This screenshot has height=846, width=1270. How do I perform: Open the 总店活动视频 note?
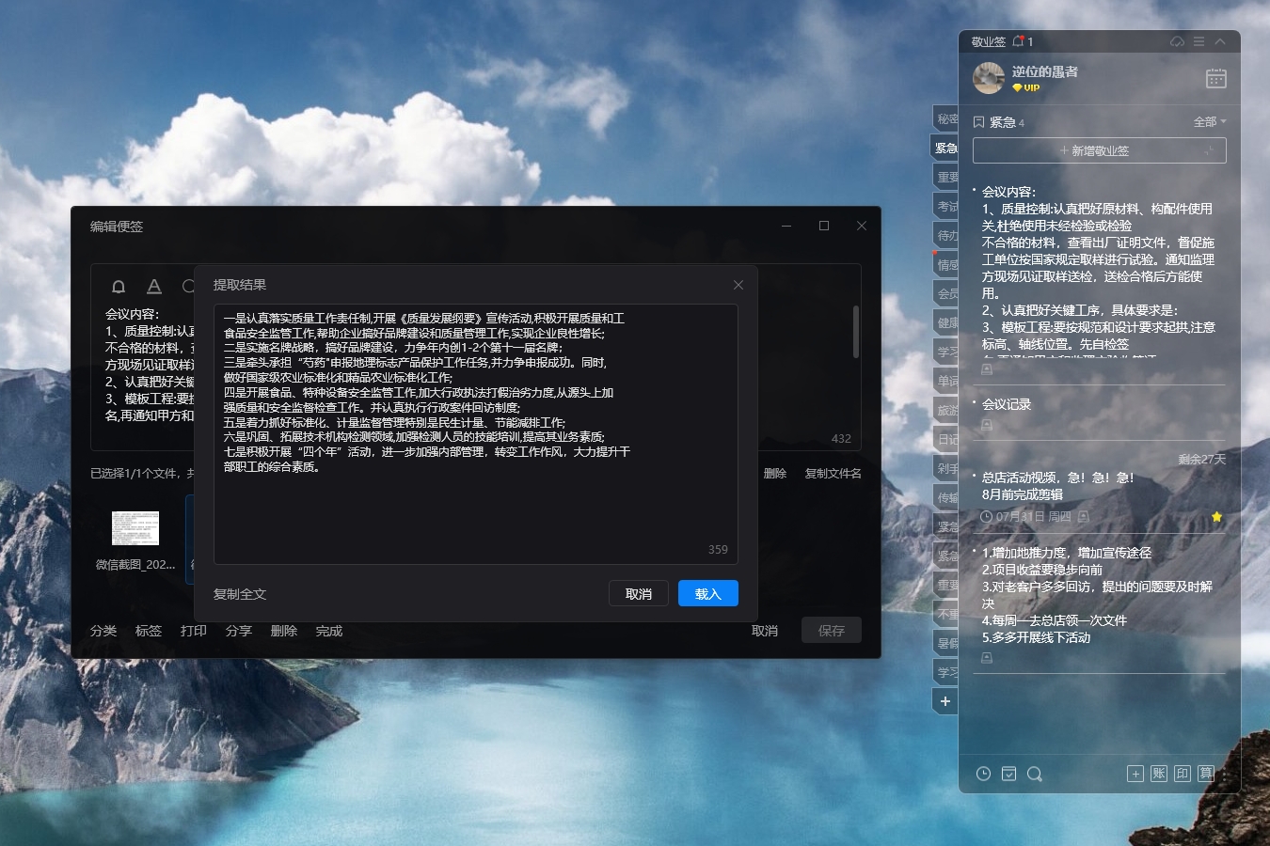(1058, 486)
